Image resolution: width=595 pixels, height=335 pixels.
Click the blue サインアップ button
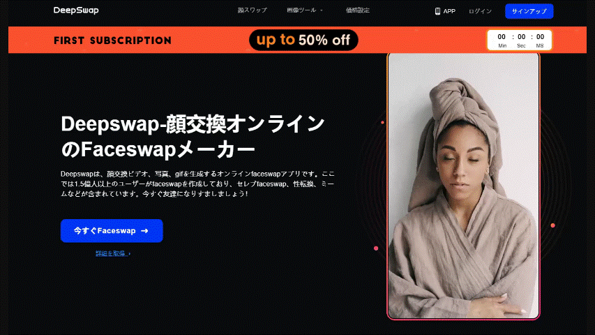(x=529, y=11)
